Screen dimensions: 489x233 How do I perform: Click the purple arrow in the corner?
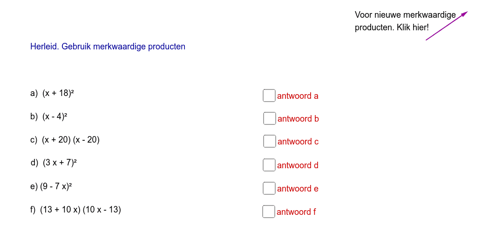click(x=447, y=26)
